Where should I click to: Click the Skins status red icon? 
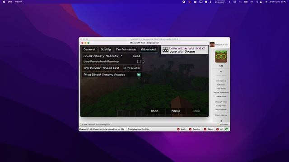pos(205,129)
